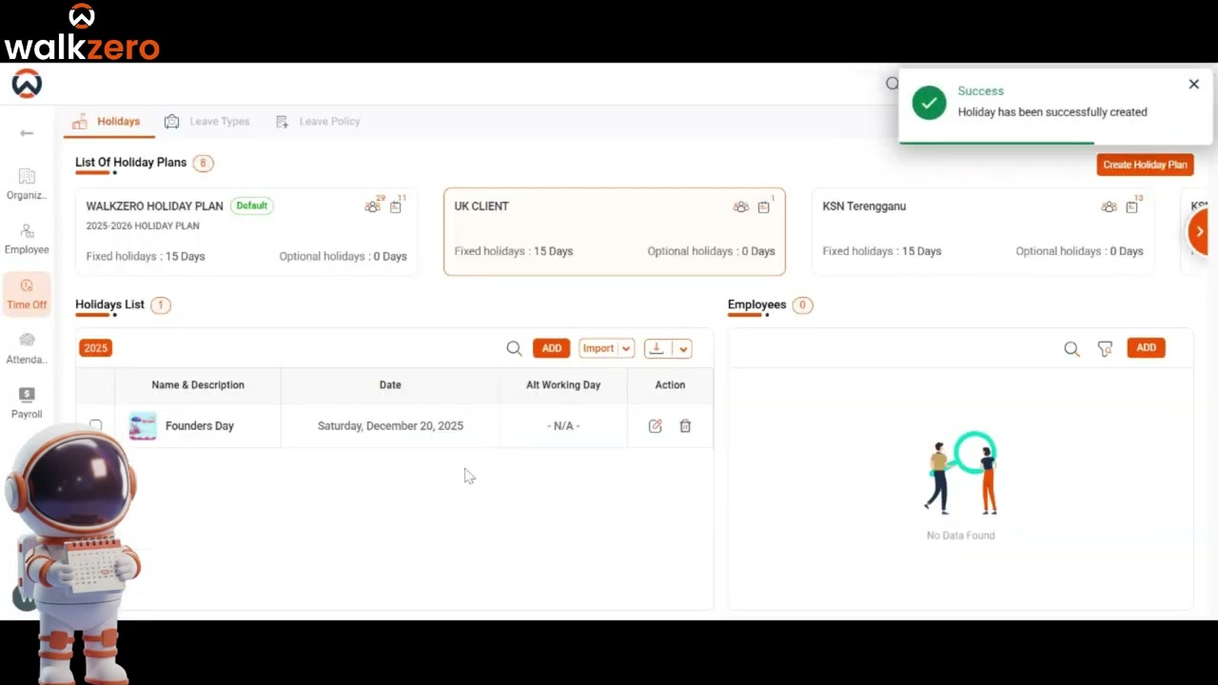Click employees icon on KSN Terengganu card
The width and height of the screenshot is (1218, 685).
(x=1109, y=206)
